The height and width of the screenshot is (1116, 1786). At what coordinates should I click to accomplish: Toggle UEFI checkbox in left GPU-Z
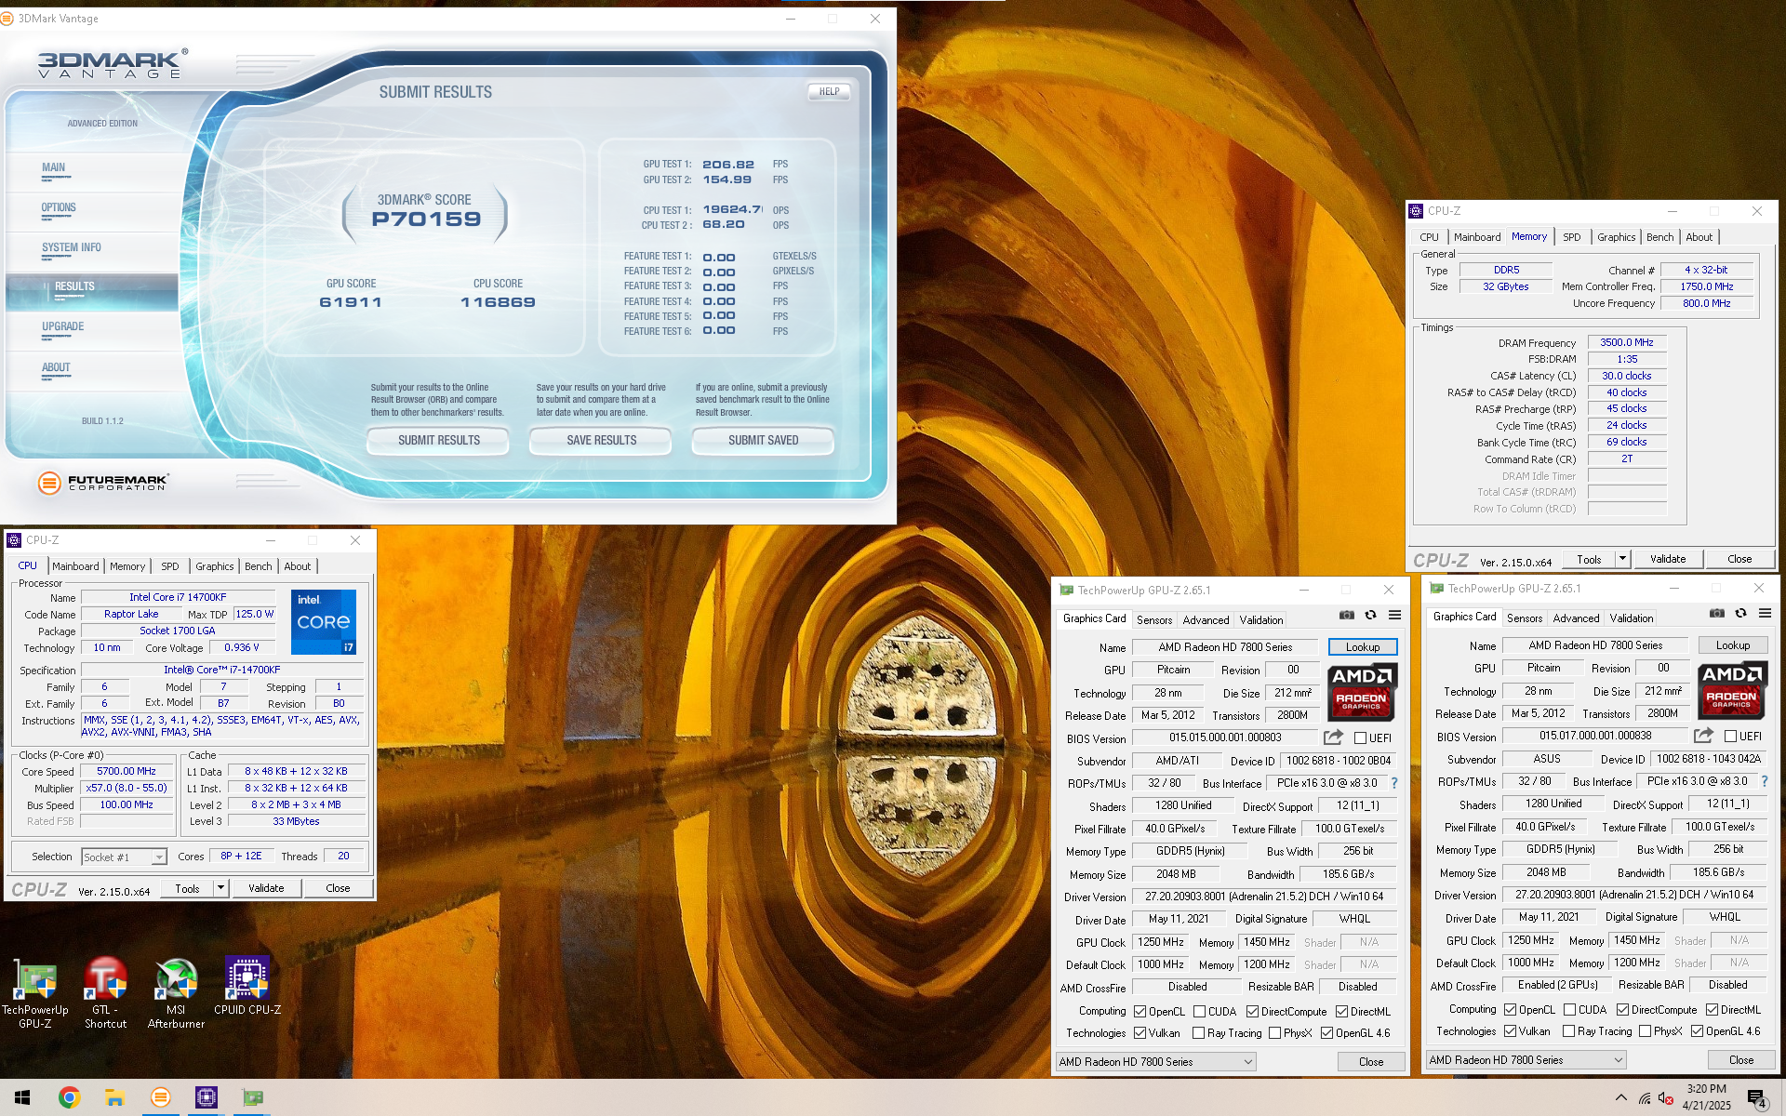(1360, 738)
